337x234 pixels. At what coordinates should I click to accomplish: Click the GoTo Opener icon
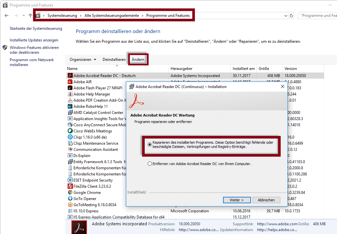click(x=70, y=198)
